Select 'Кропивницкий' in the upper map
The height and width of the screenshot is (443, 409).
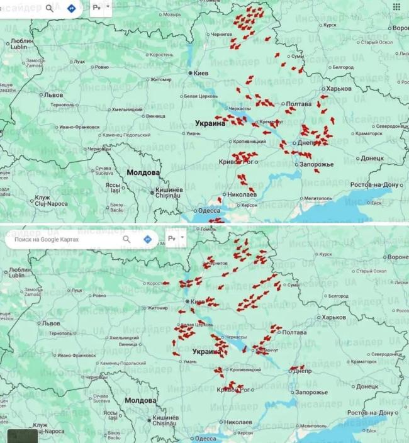(x=249, y=142)
